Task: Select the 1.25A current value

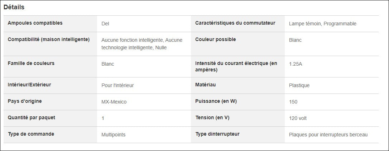Action: [296, 64]
